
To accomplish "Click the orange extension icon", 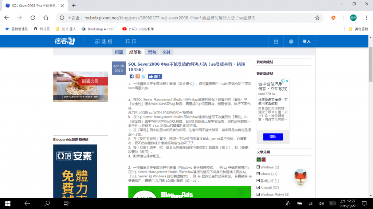I will 333,18.
